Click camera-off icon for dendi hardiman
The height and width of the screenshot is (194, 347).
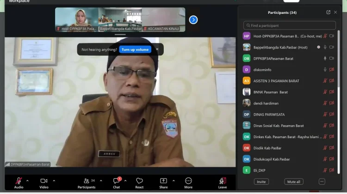click(332, 103)
